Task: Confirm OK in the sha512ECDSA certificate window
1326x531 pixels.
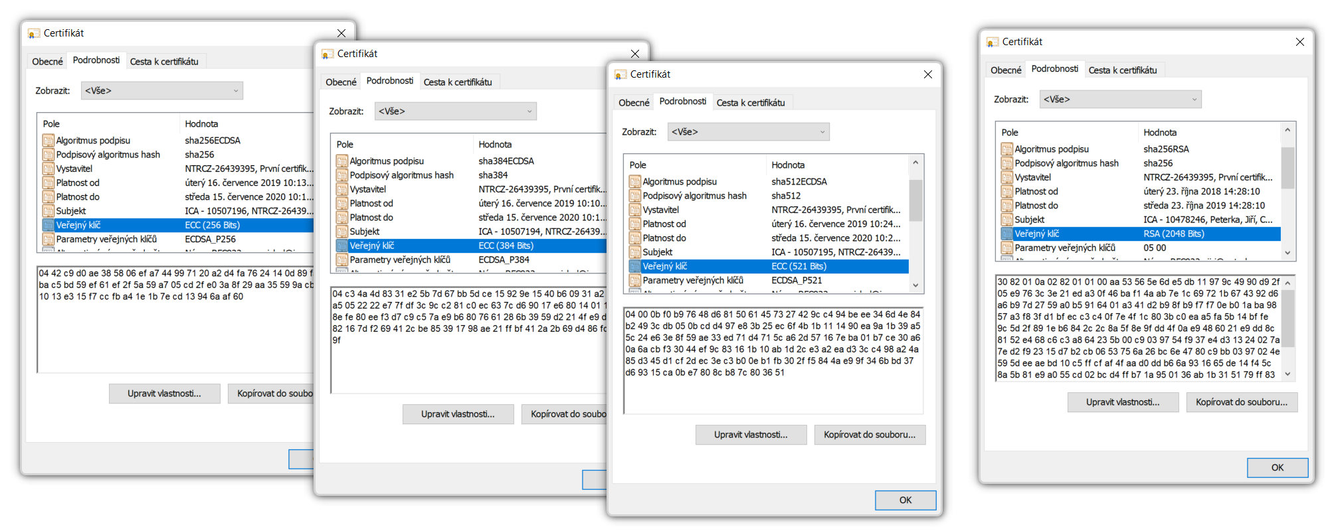Action: coord(905,500)
